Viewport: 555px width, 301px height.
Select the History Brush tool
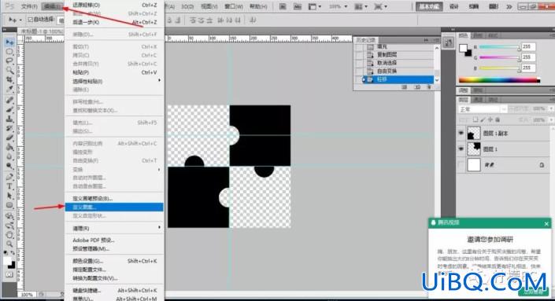point(9,128)
